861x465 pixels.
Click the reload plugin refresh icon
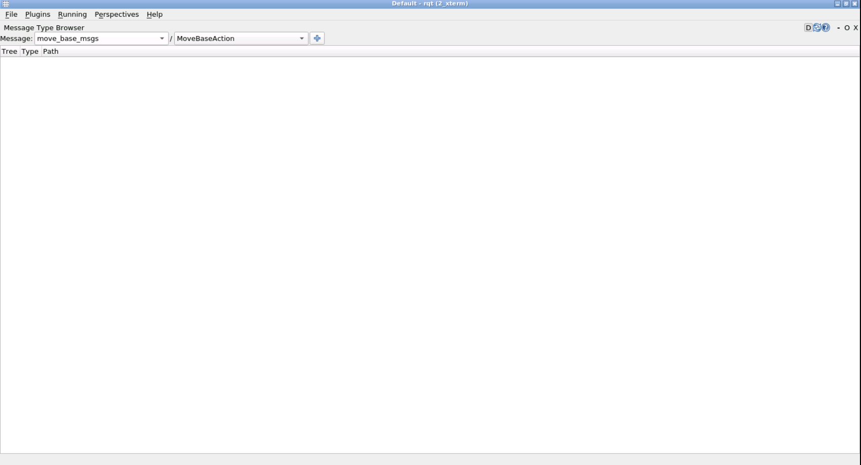817,28
